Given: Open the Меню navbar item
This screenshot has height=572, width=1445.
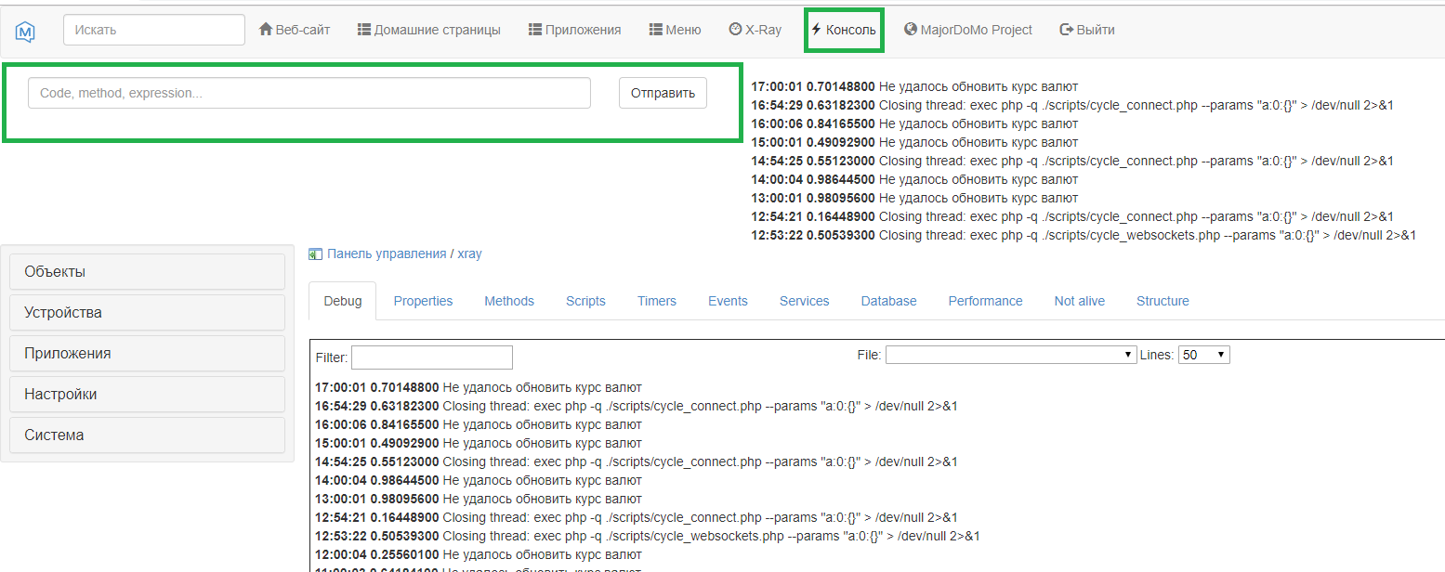Looking at the screenshot, I should tap(675, 30).
